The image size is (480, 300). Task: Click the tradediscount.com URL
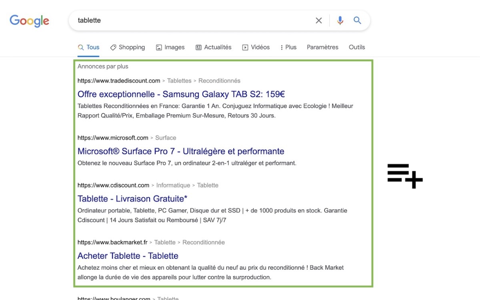[119, 81]
